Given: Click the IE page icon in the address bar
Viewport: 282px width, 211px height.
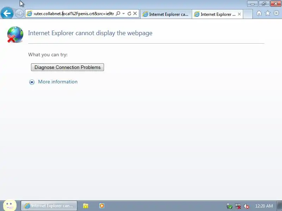Looking at the screenshot, I should [29, 14].
